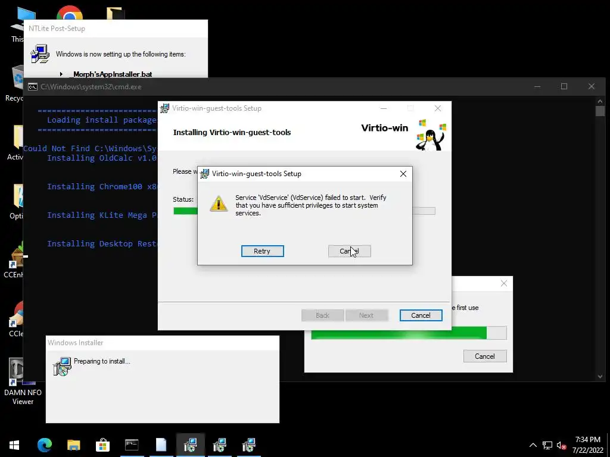Switch to the cmd taskbar button

click(x=132, y=445)
